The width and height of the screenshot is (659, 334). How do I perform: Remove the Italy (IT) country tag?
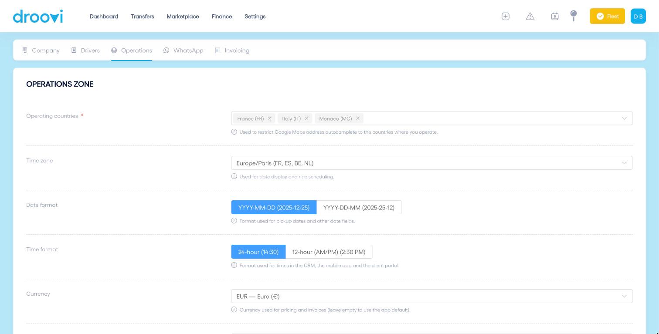click(x=306, y=118)
